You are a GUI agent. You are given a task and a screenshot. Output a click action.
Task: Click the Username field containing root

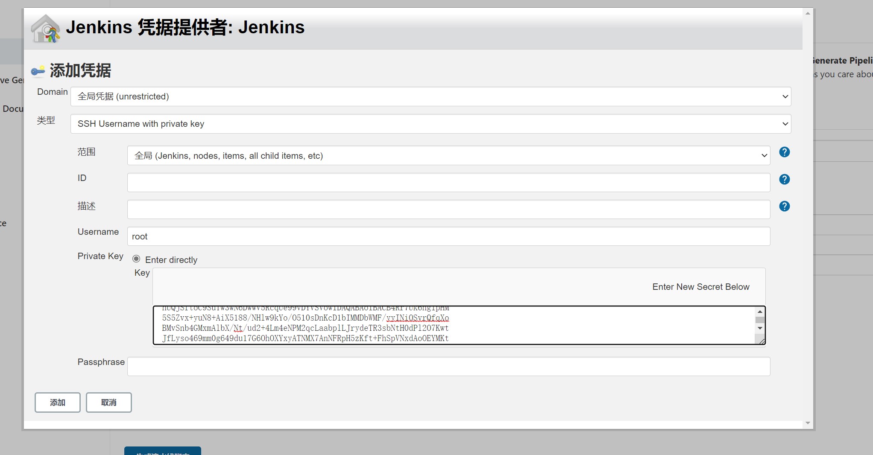[448, 236]
